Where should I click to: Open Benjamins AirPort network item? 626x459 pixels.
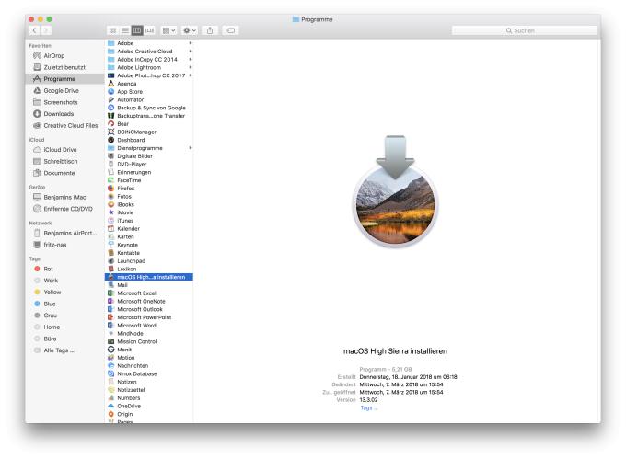tap(64, 233)
